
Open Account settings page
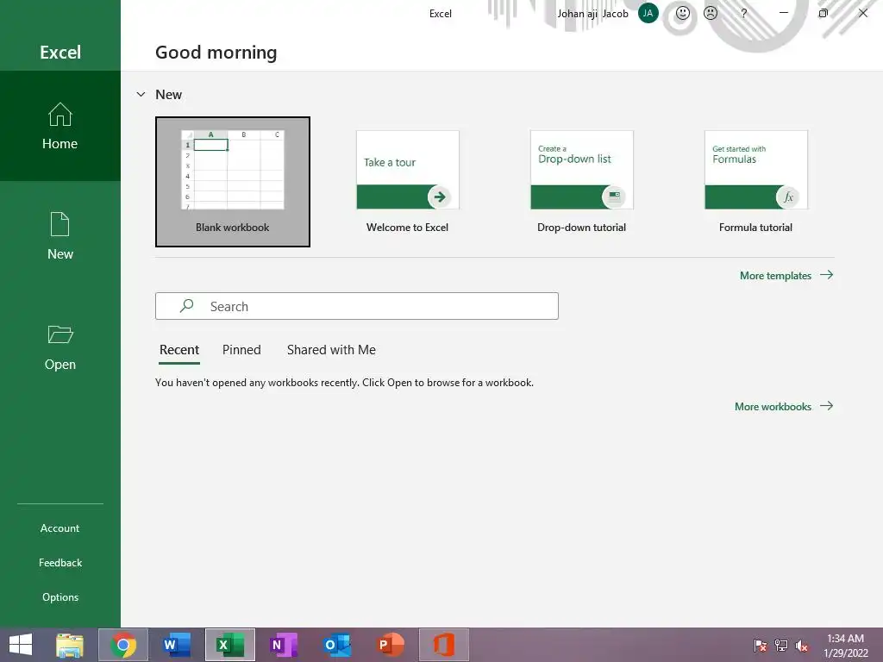(x=60, y=528)
